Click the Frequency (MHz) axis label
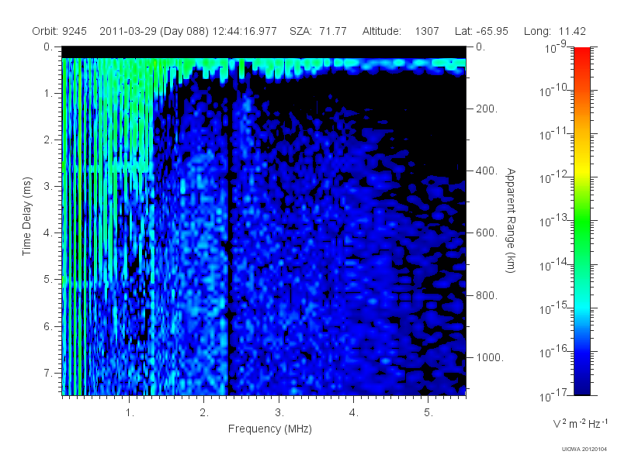Image resolution: width=621 pixels, height=465 pixels. [270, 429]
